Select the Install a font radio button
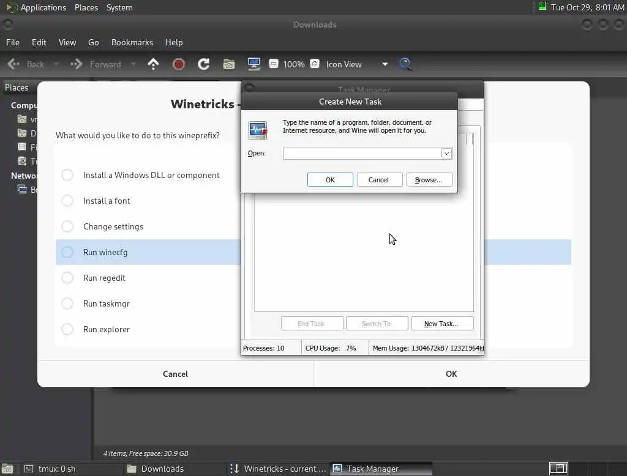 [x=67, y=201]
